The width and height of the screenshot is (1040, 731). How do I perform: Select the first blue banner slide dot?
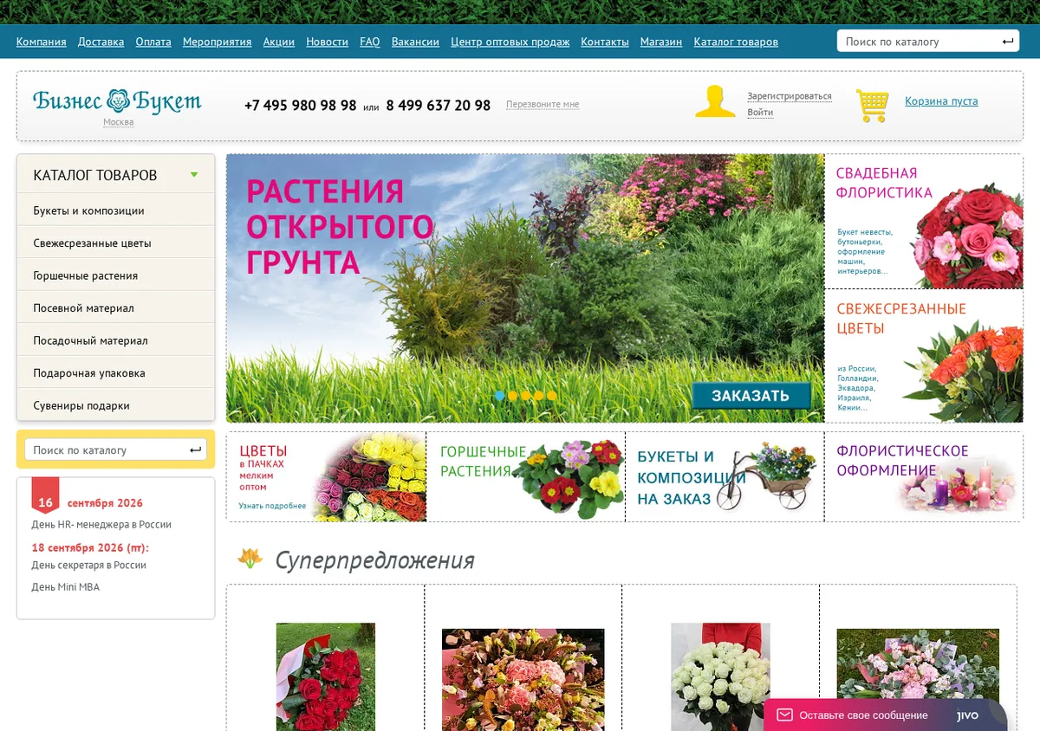[500, 395]
